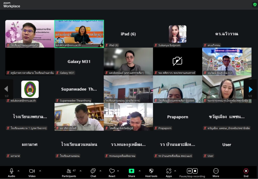Start sharing screen with Share button
258x179 pixels.
click(x=132, y=173)
